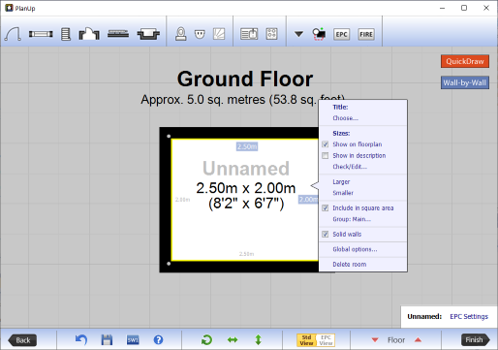Toggle Show in description checkbox
Viewport: 498px width, 350px height.
[x=326, y=156]
